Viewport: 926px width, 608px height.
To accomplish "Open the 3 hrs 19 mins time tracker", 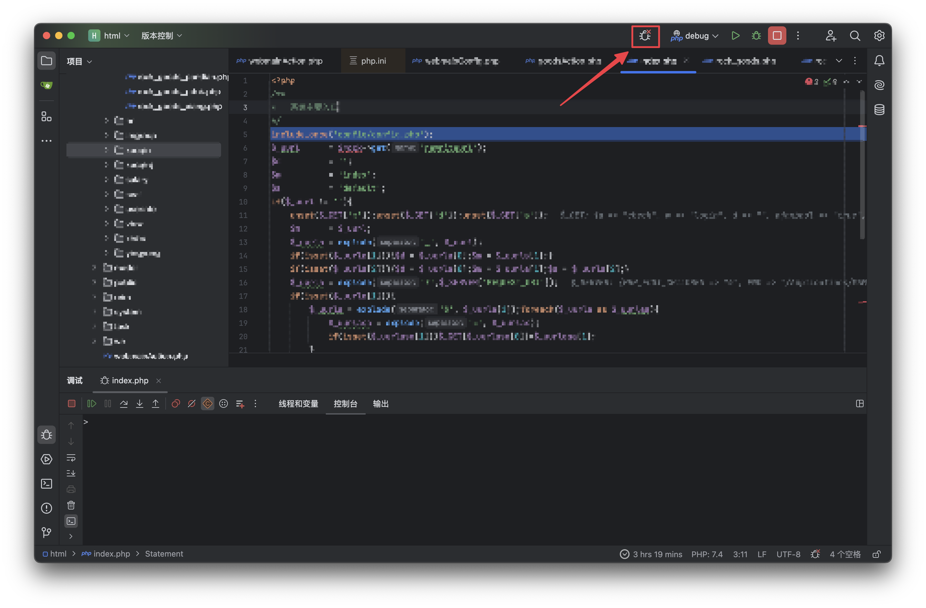I will pyautogui.click(x=651, y=554).
